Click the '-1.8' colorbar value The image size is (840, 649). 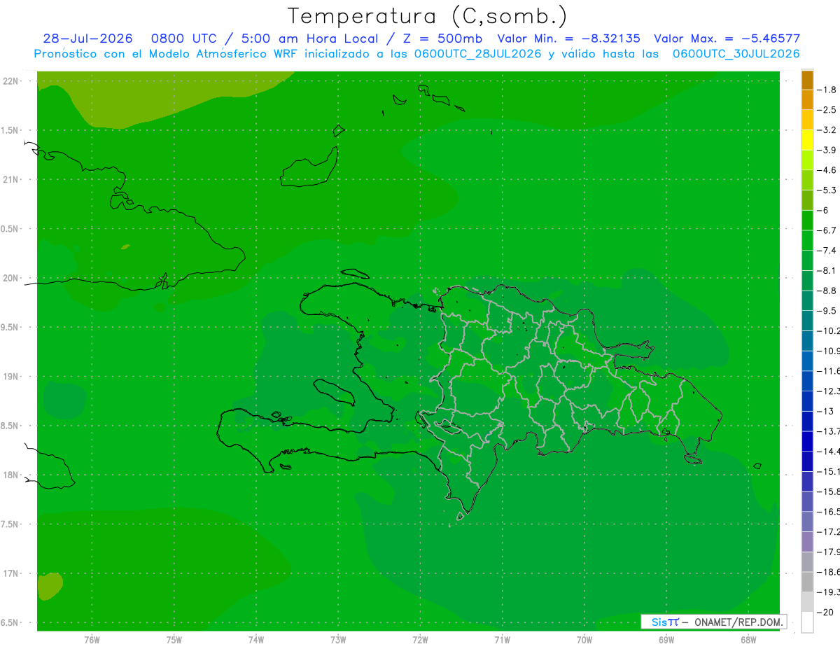(828, 90)
